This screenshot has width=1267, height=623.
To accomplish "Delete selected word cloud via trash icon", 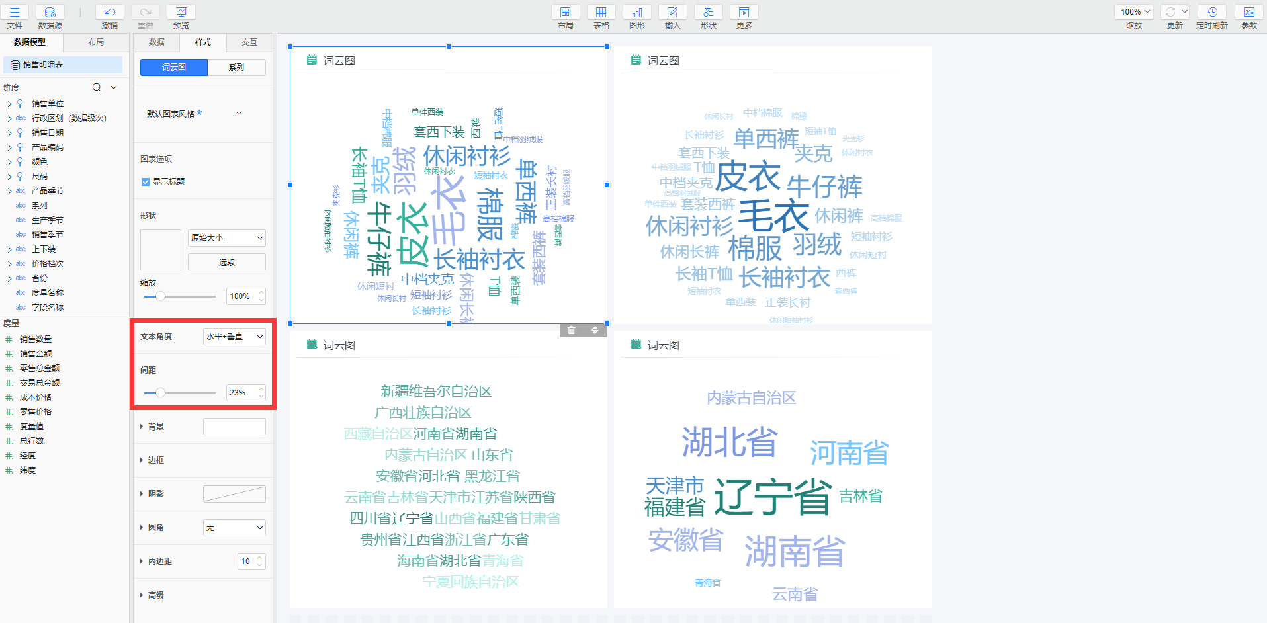I will click(572, 330).
